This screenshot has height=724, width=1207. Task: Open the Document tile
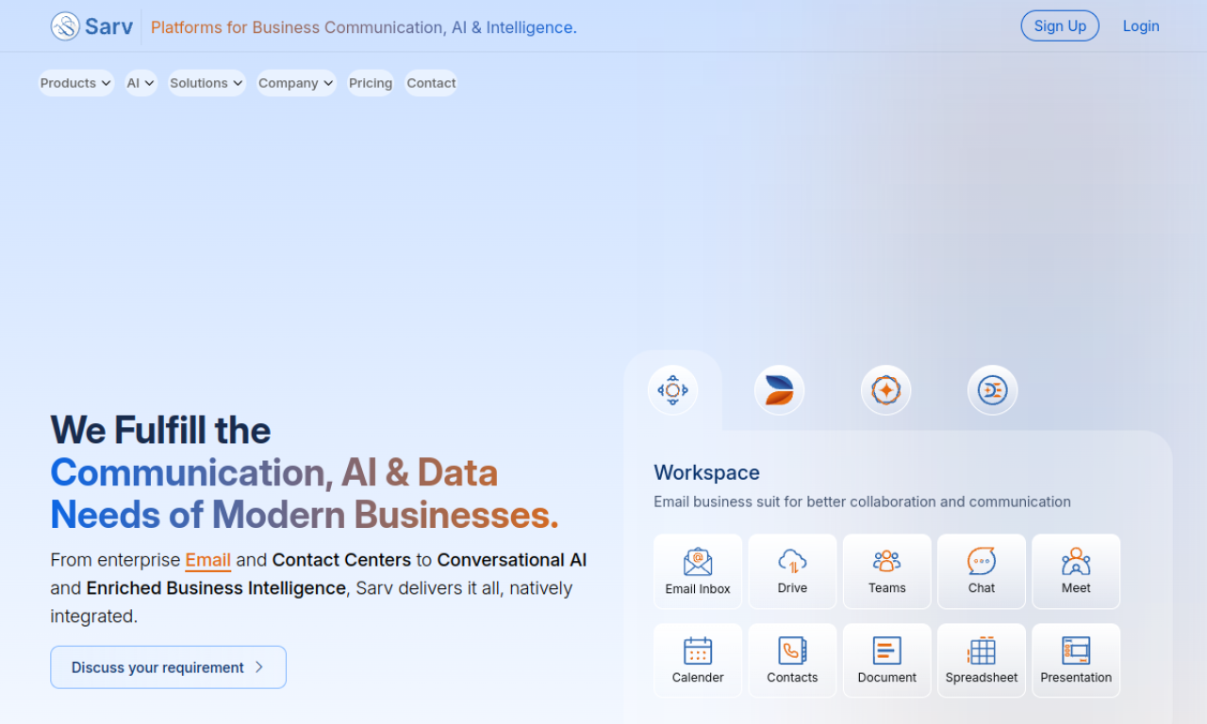[x=886, y=660]
